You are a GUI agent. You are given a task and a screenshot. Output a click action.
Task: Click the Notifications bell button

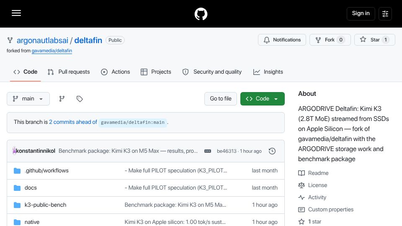coord(282,40)
